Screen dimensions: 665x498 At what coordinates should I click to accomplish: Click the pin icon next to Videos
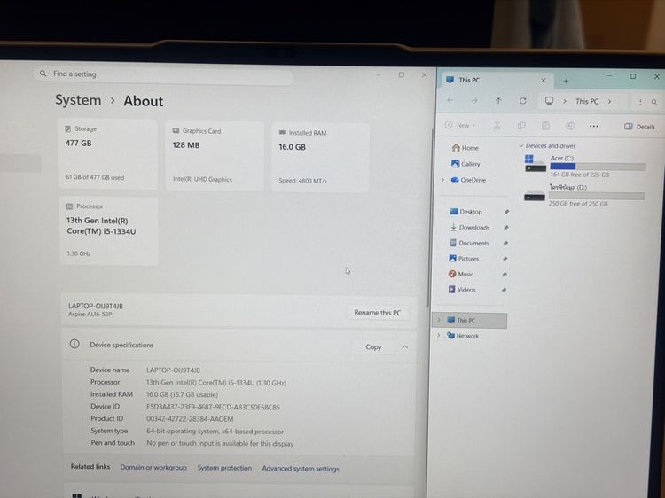click(504, 290)
